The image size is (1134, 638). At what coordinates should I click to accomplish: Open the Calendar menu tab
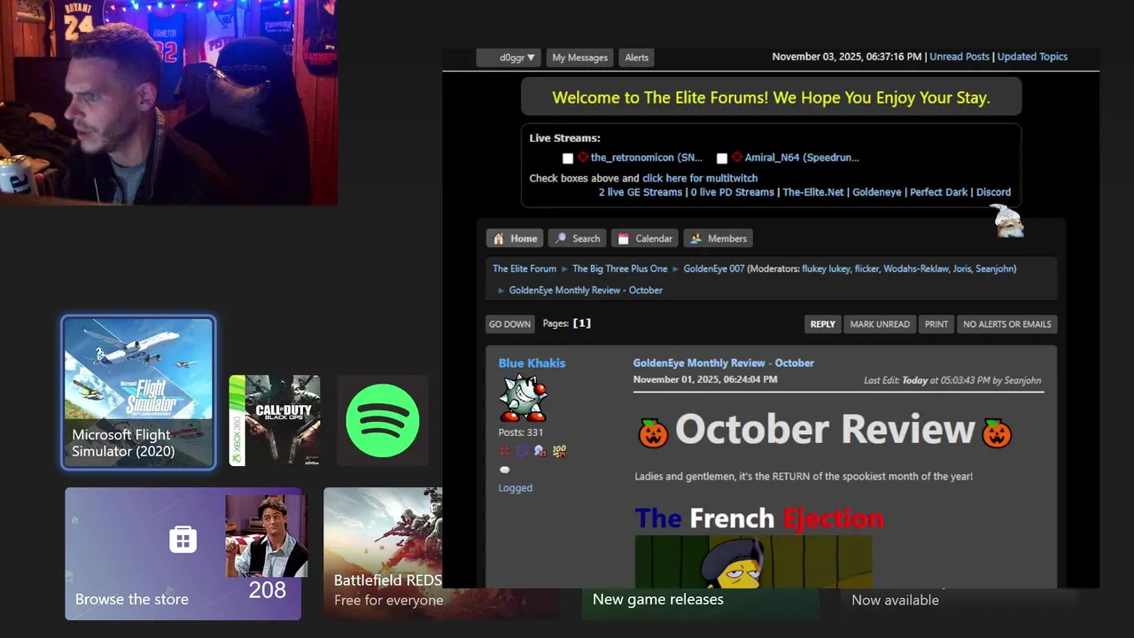coord(645,238)
